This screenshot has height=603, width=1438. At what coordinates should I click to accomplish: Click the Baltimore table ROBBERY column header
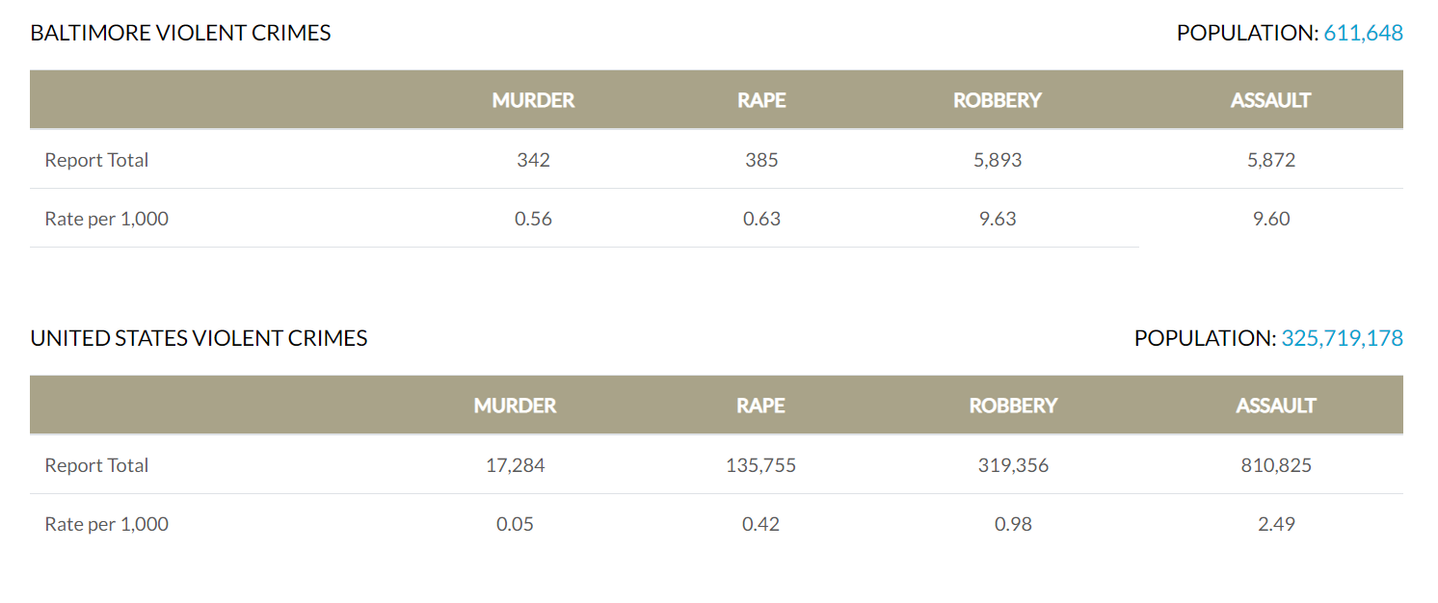coord(998,100)
